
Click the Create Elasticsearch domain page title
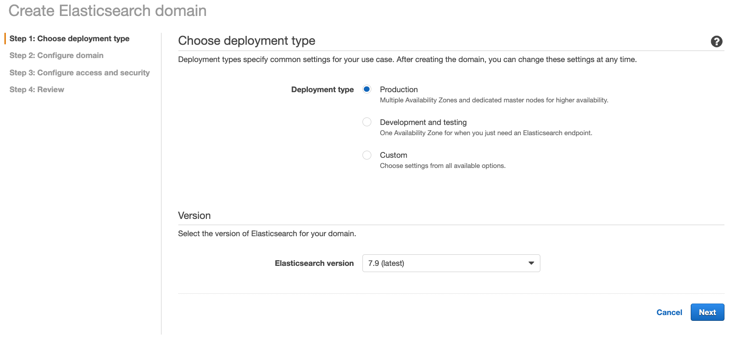(107, 11)
